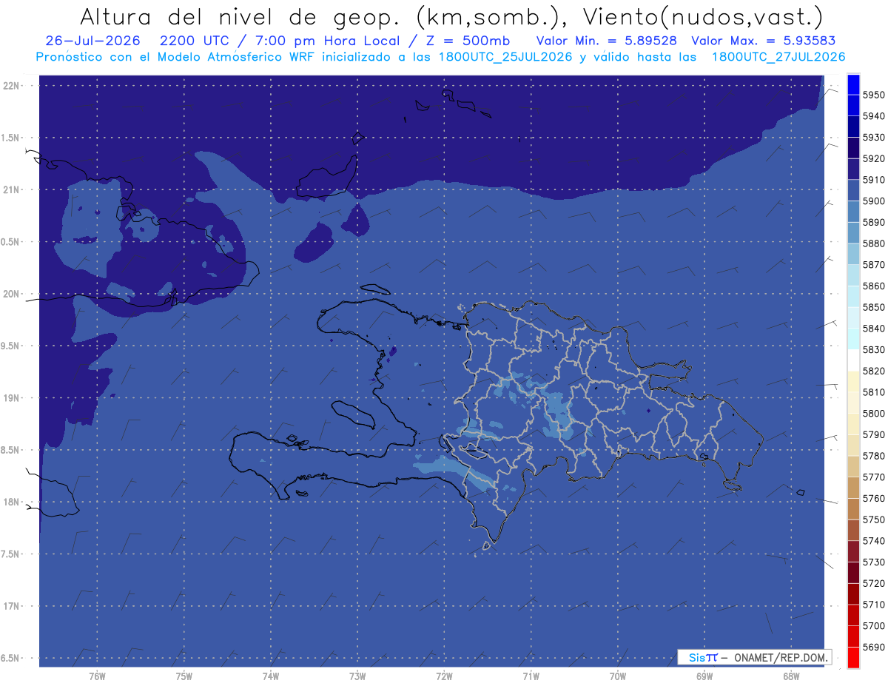Click the legend band between 5820 and 5810

point(853,381)
